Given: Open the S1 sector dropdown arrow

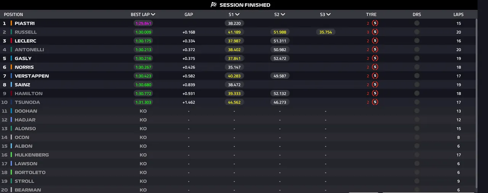Looking at the screenshot, I should tap(237, 14).
